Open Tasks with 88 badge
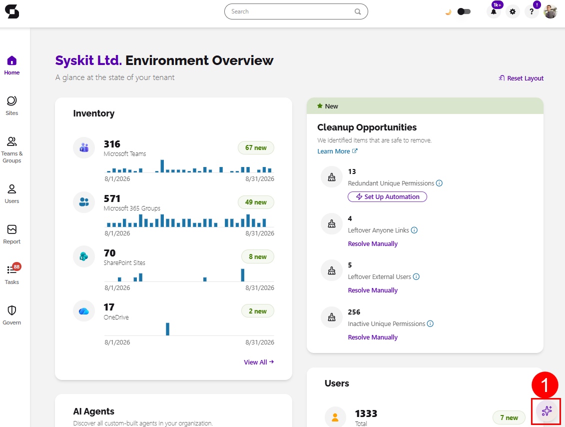Viewport: 565px width, 427px height. pos(12,274)
